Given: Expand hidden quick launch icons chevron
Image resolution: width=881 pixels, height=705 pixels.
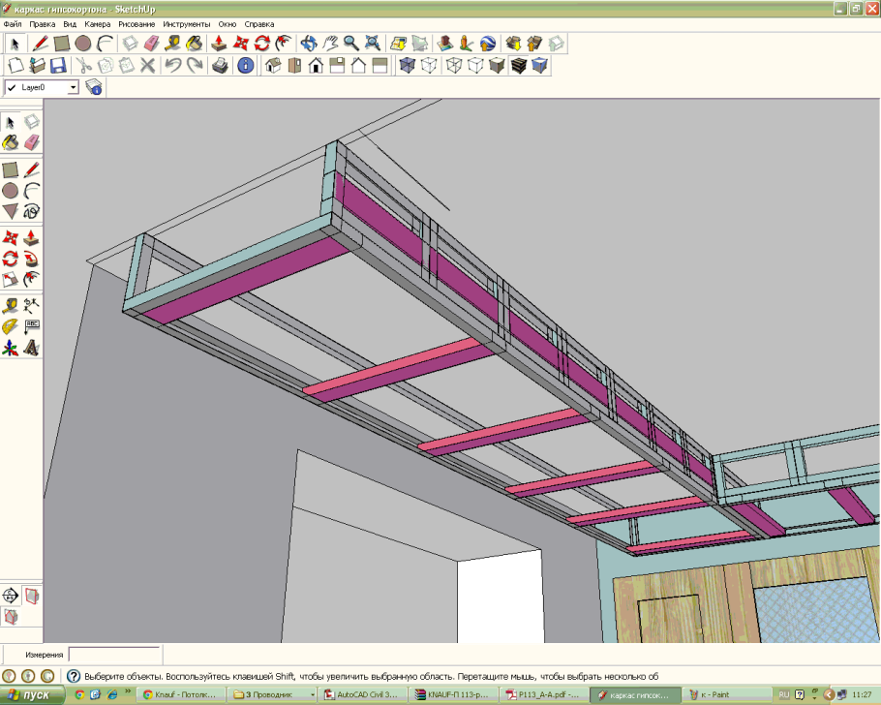Looking at the screenshot, I should [x=128, y=694].
